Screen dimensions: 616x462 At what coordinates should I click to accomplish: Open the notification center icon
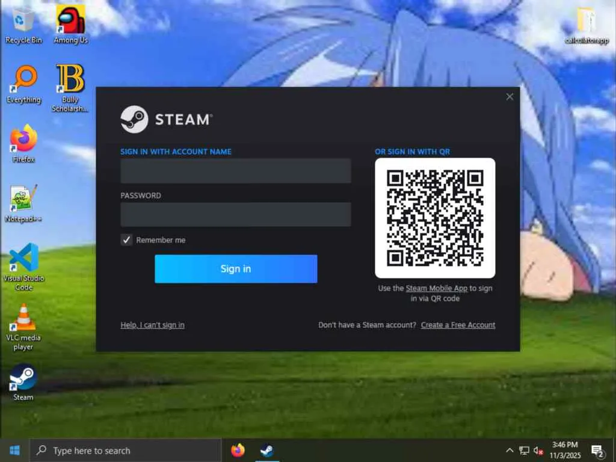pos(597,451)
